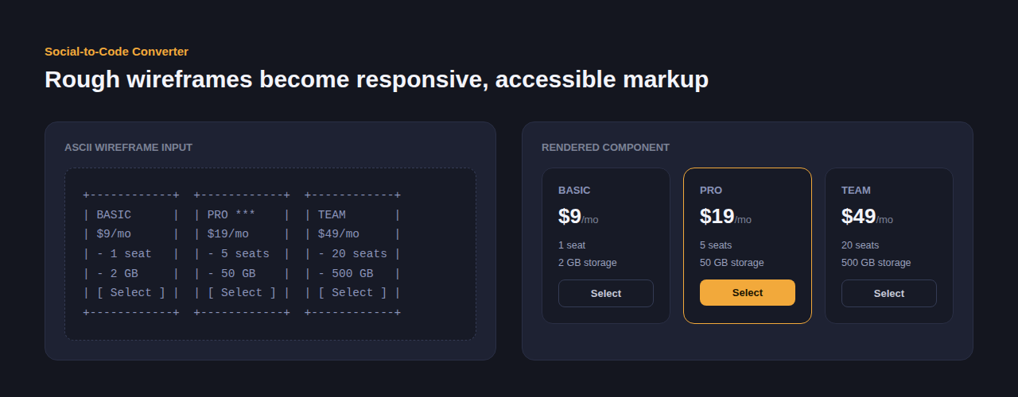Click '$19/mo' in the ASCII wireframe
Screen dimensions: 1018x397
[x=227, y=233]
